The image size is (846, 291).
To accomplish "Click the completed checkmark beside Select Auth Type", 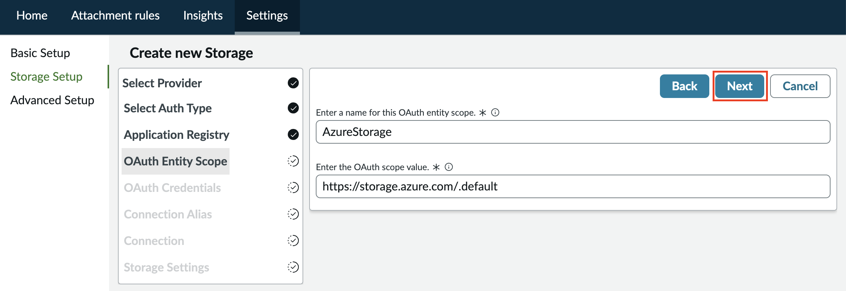I will (293, 108).
